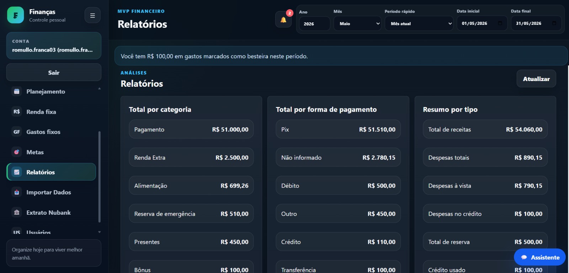The width and height of the screenshot is (569, 273).
Task: Click the Conta romullo.franca03 account card
Action: click(x=54, y=46)
